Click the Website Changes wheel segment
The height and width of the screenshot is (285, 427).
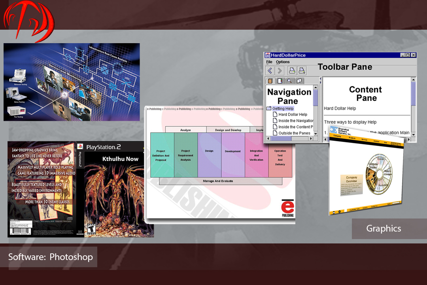388,172
